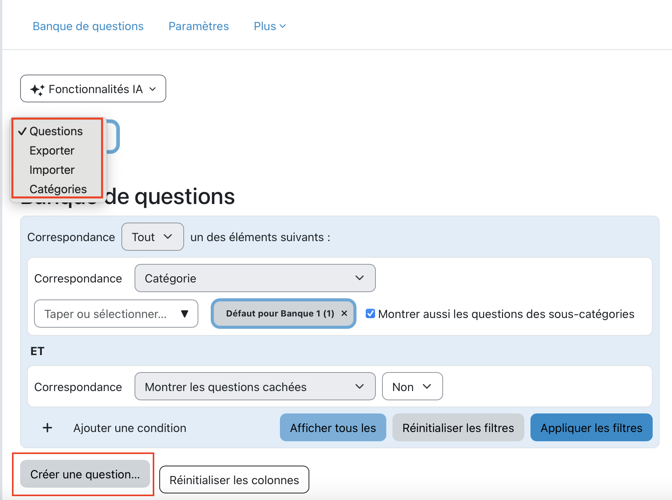Open the Montrer les questions cachées dropdown
The image size is (672, 500).
255,386
